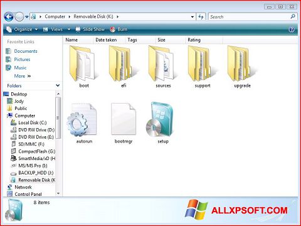Open the boot folder icon
This screenshot has width=301, height=226.
(x=82, y=63)
